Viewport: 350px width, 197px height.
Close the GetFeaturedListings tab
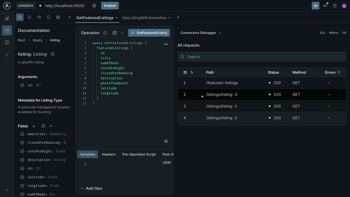tap(117, 18)
